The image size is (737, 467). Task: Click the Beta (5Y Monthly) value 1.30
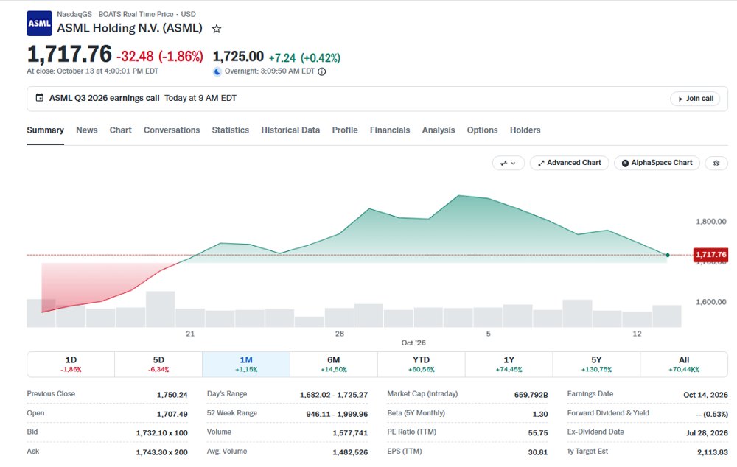540,414
